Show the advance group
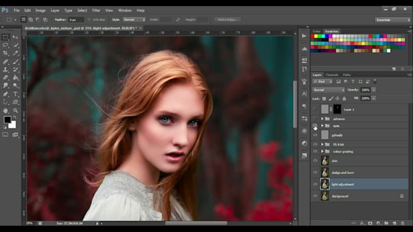 point(315,119)
